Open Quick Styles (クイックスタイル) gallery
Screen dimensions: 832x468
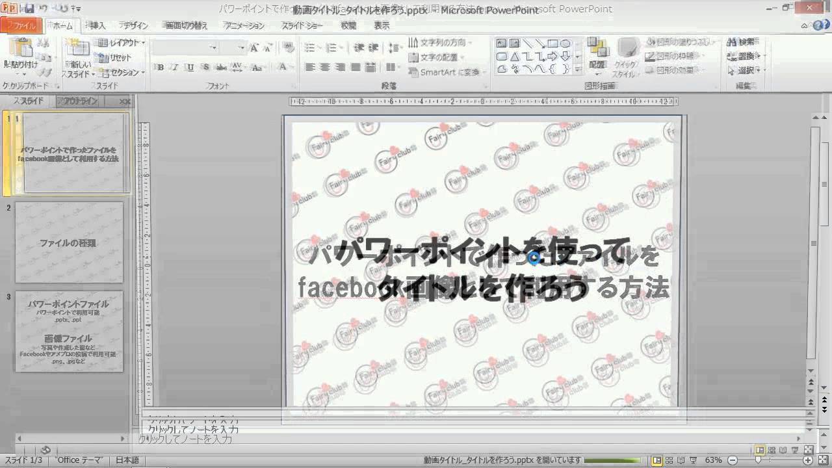[x=625, y=58]
